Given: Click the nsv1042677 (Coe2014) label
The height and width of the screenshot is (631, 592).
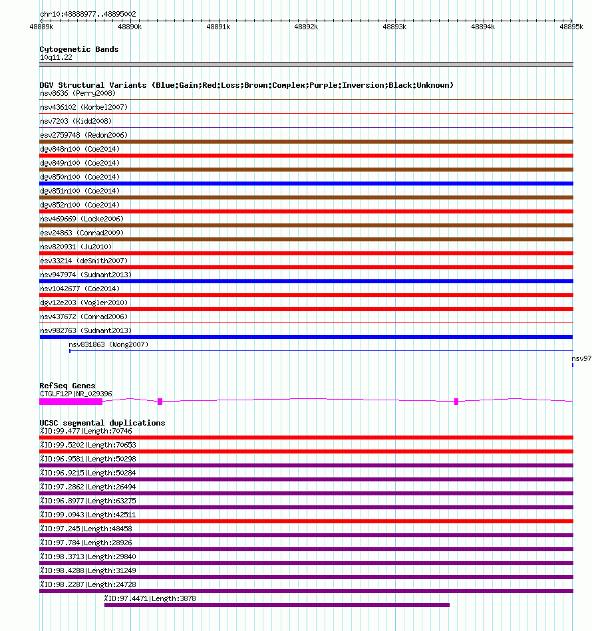Looking at the screenshot, I should [80, 289].
